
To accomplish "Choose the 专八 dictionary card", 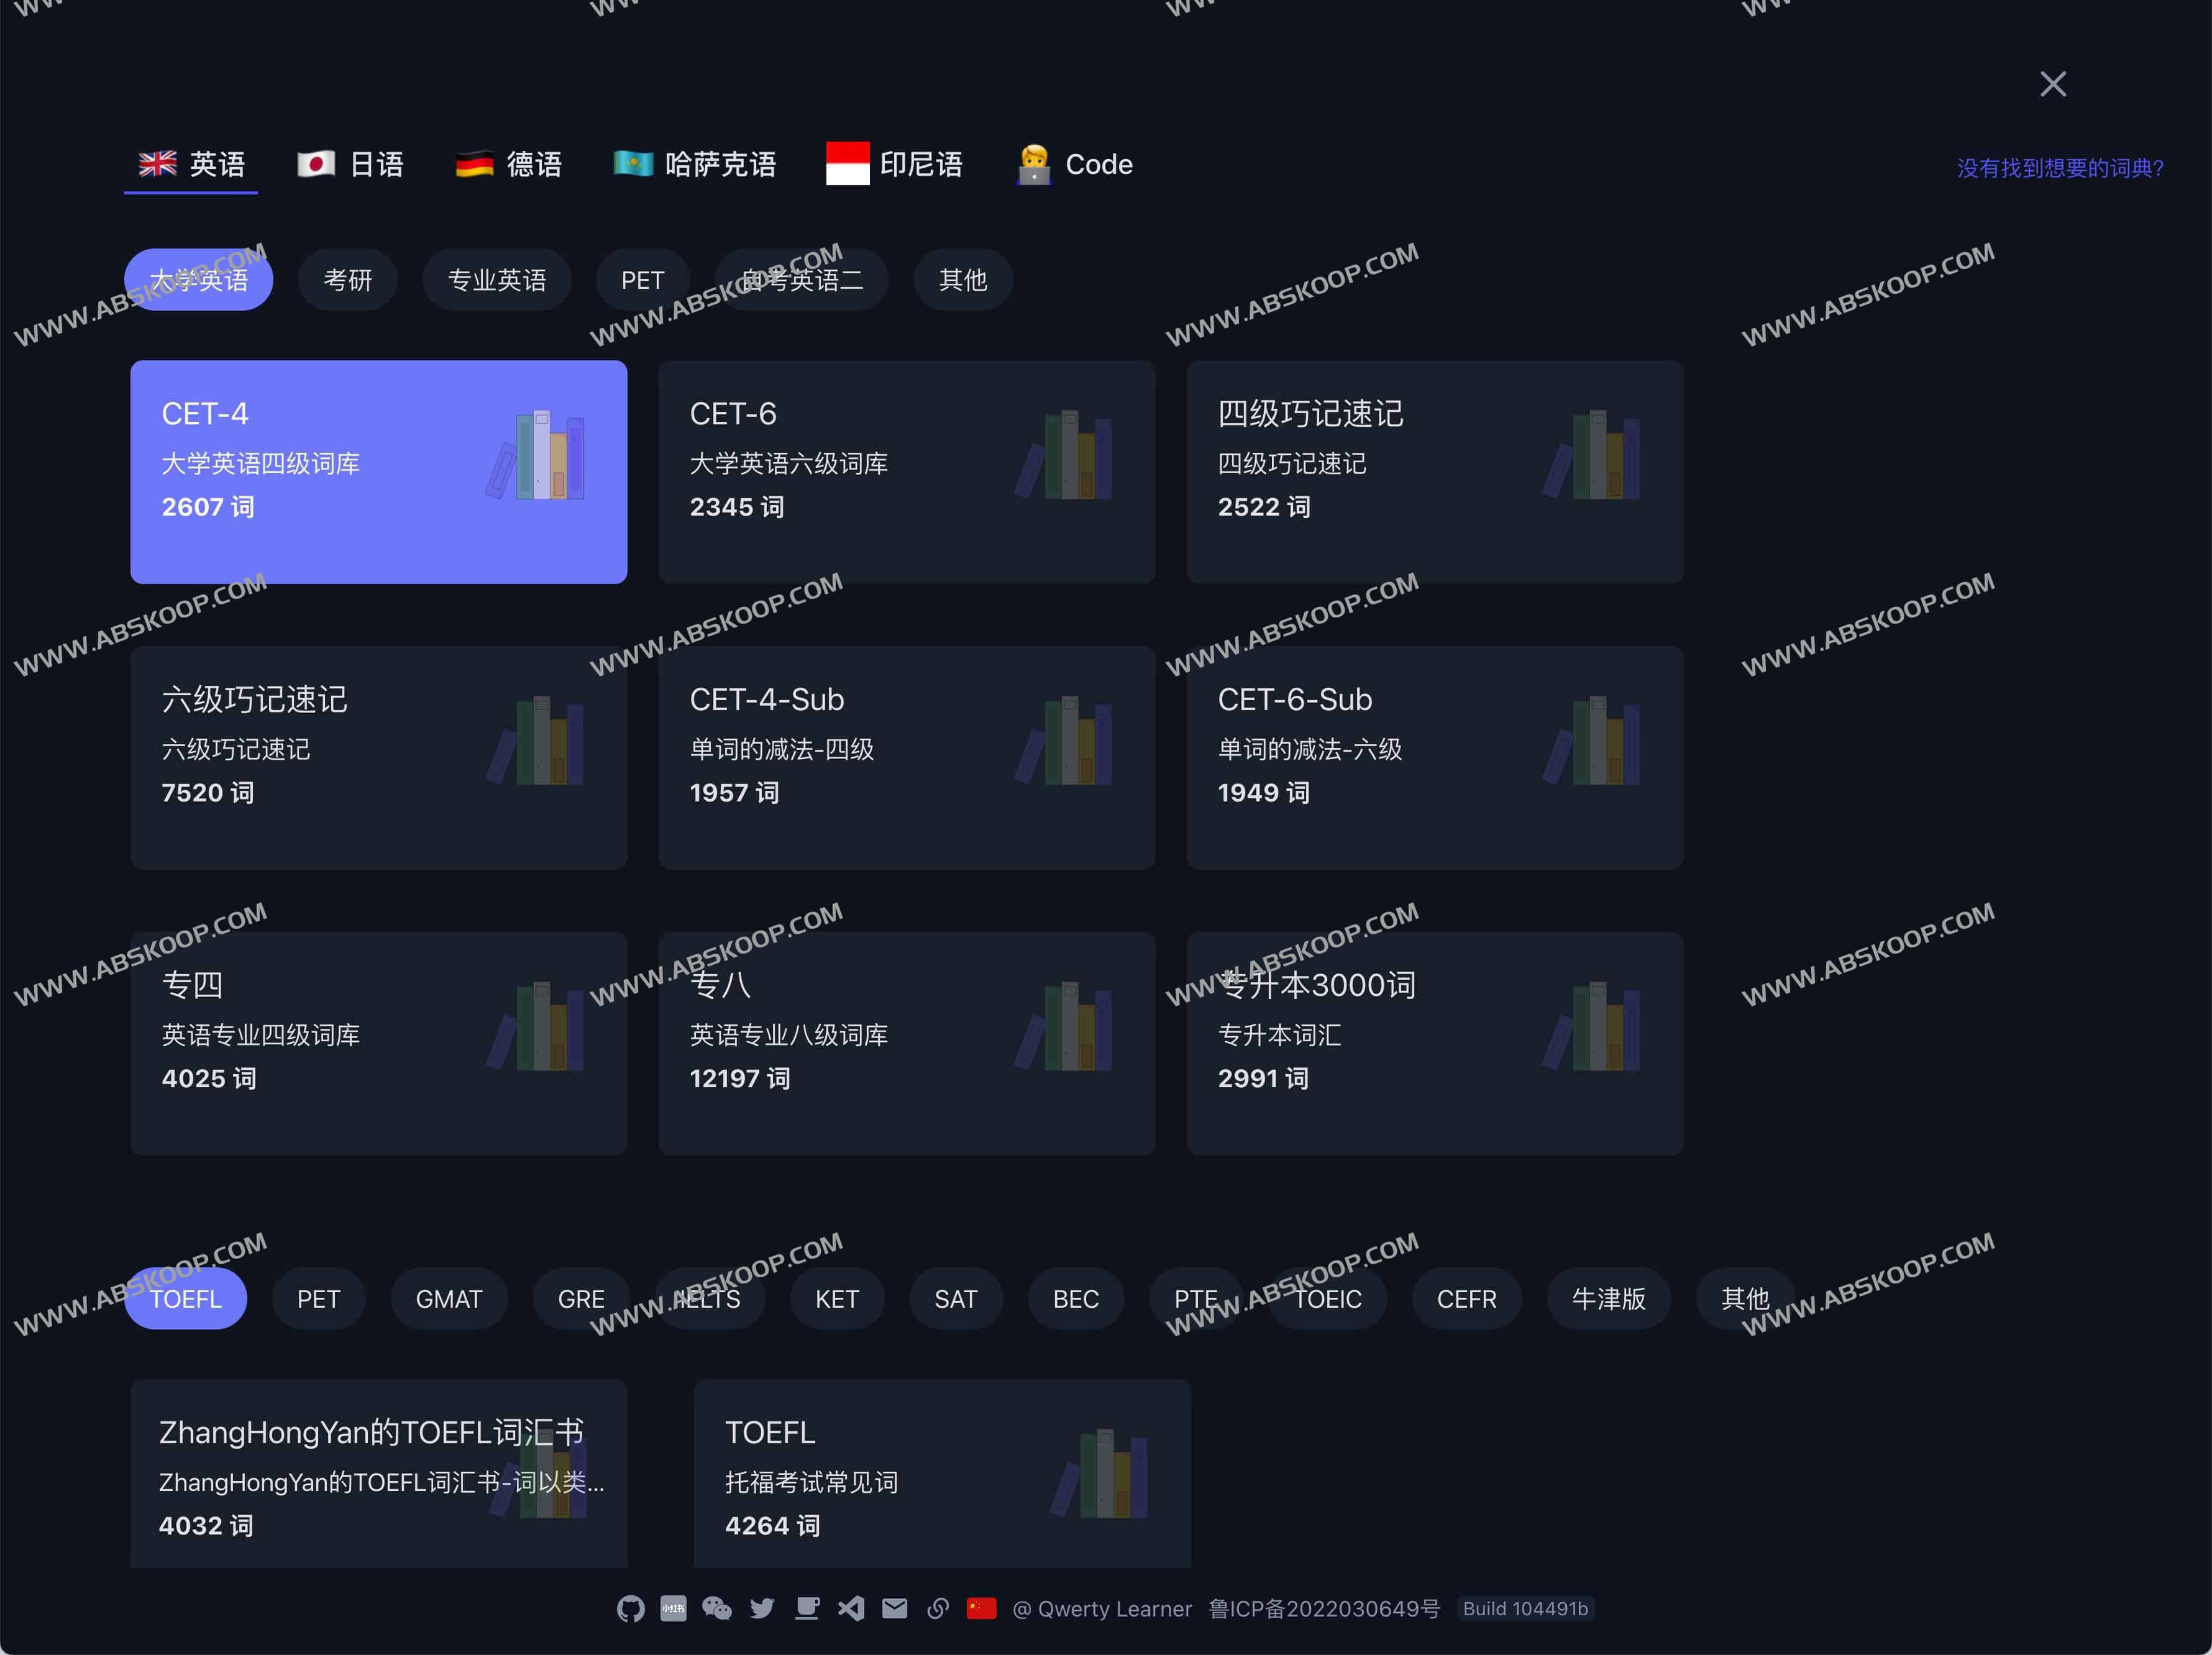I will coord(906,1043).
